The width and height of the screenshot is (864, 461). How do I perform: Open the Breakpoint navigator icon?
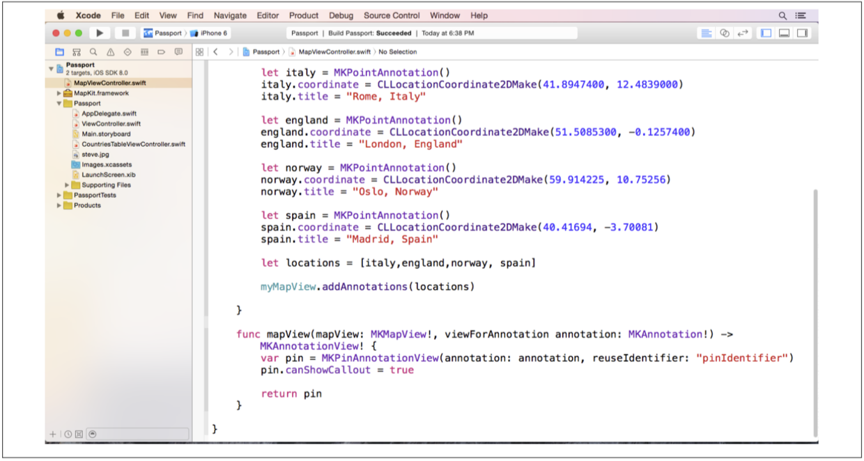click(x=162, y=52)
